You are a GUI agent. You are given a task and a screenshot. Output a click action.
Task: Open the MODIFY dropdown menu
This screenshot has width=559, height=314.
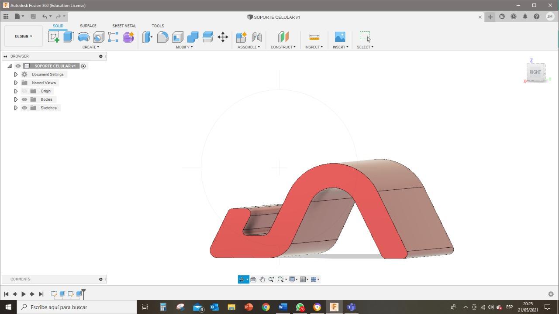point(184,47)
